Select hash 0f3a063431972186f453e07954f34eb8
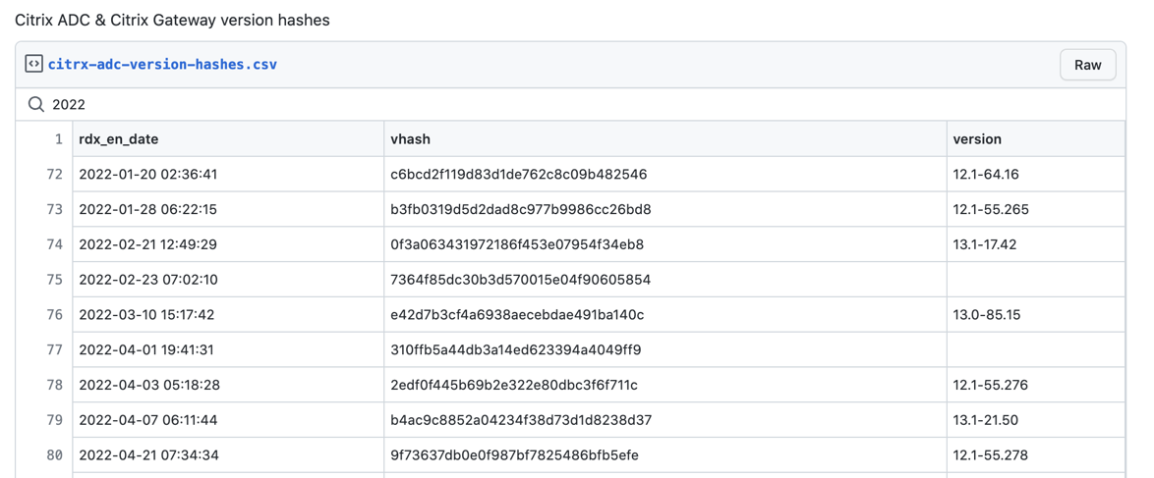1154x478 pixels. (517, 244)
